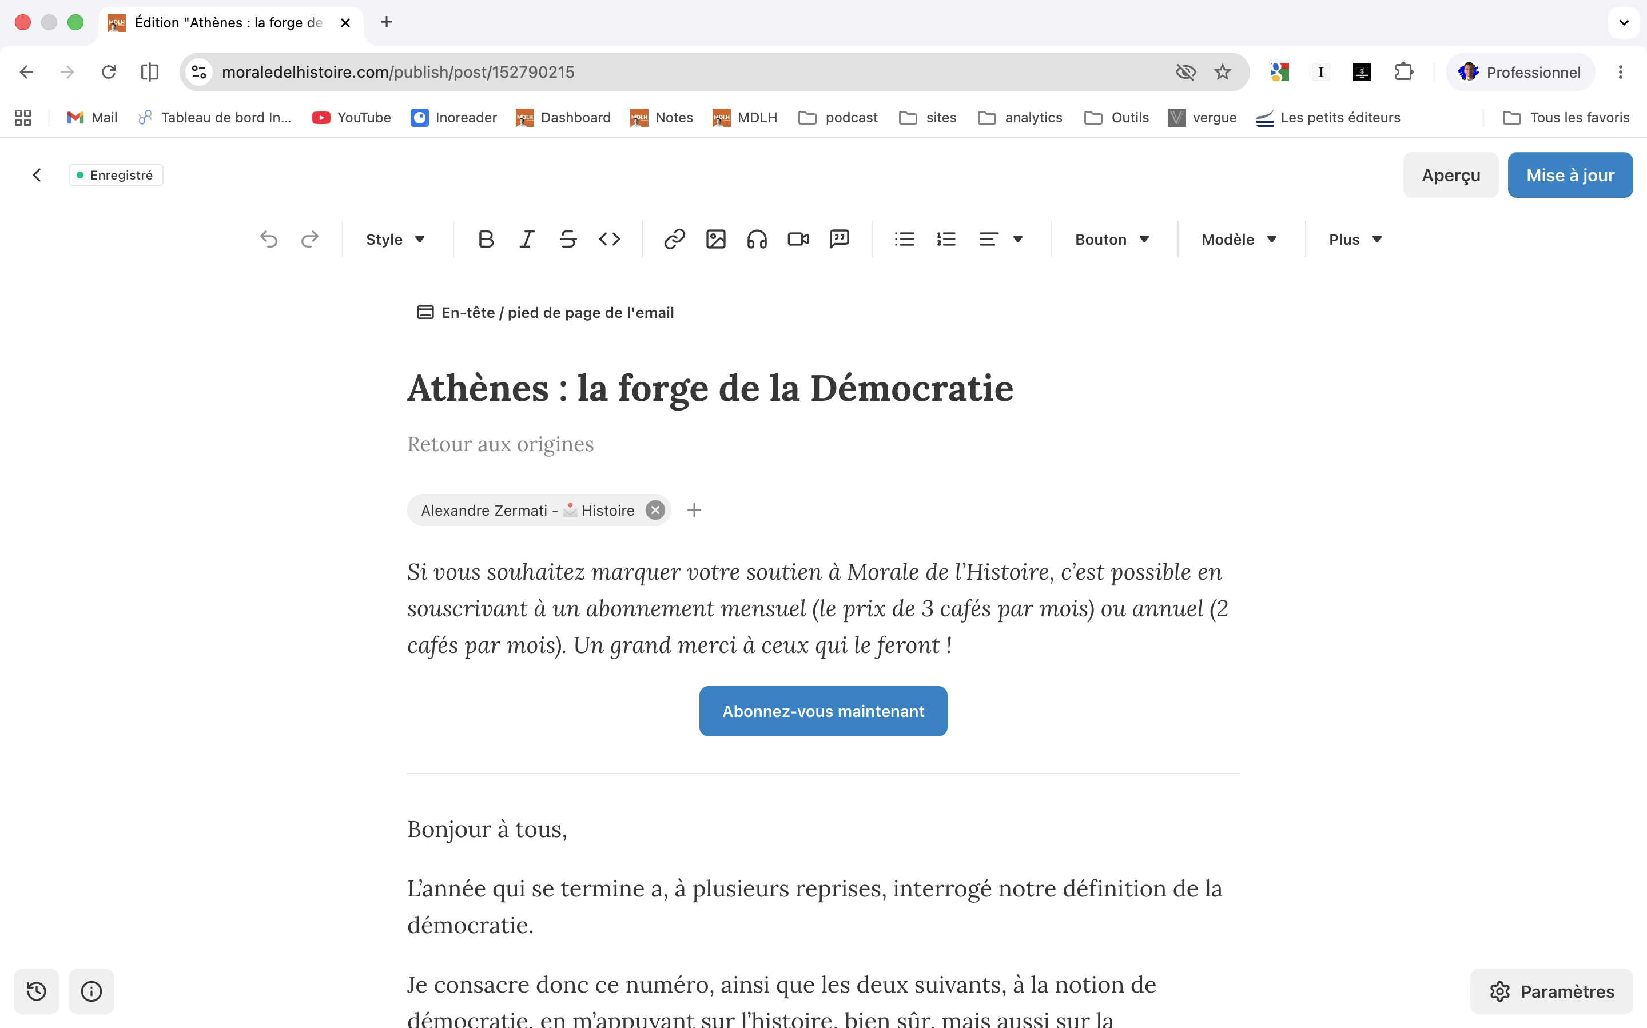Image resolution: width=1647 pixels, height=1028 pixels.
Task: Add audio with the headphones icon
Action: (x=757, y=240)
